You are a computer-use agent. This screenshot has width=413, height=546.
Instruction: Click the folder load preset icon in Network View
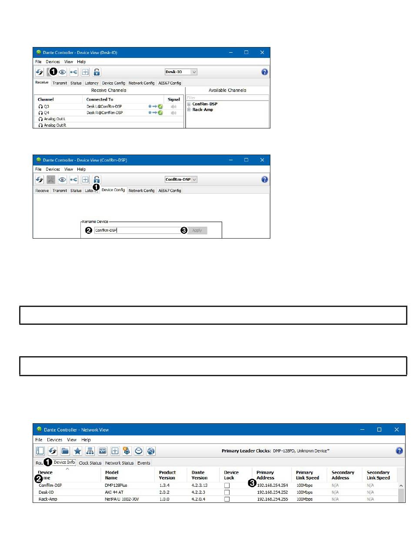pyautogui.click(x=65, y=451)
